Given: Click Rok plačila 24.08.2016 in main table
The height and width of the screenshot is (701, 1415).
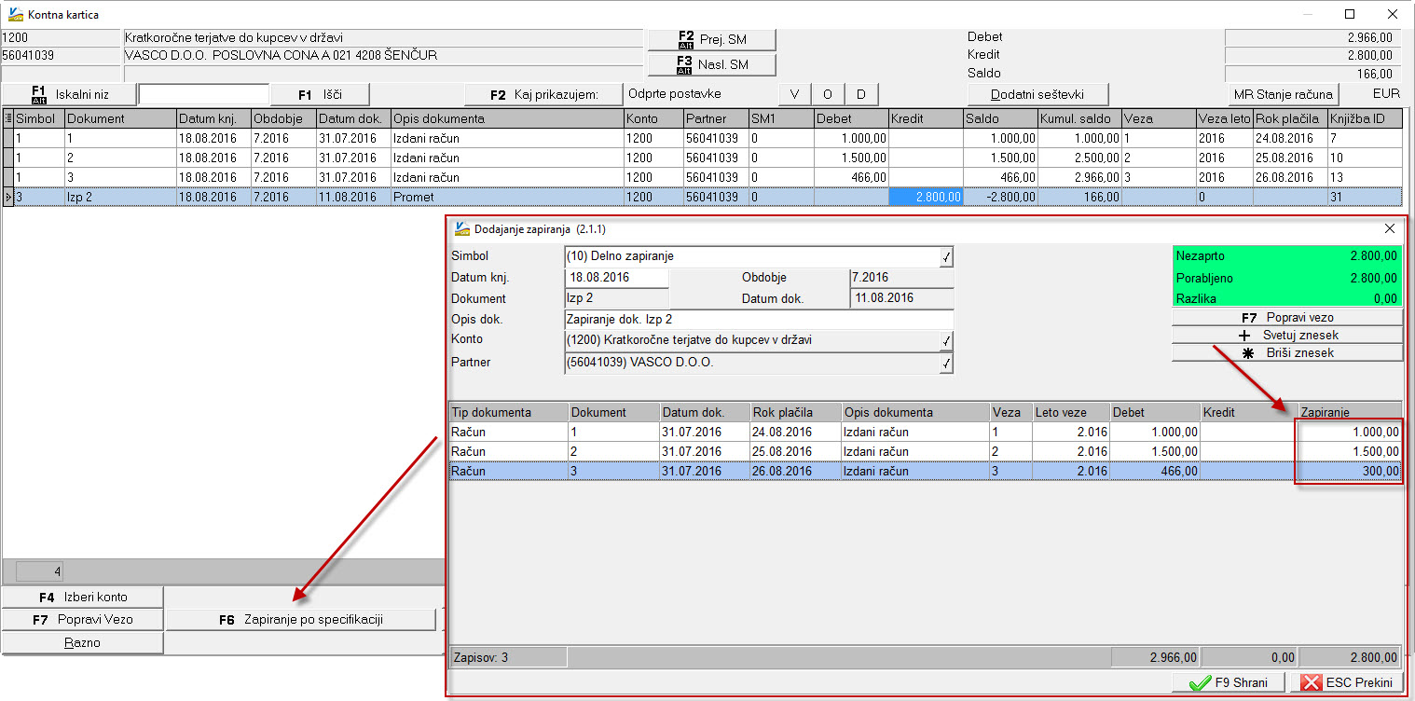Looking at the screenshot, I should (1290, 138).
